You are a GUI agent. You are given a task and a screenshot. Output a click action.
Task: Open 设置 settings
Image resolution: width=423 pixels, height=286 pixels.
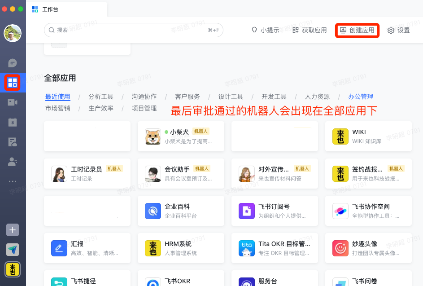(x=398, y=30)
